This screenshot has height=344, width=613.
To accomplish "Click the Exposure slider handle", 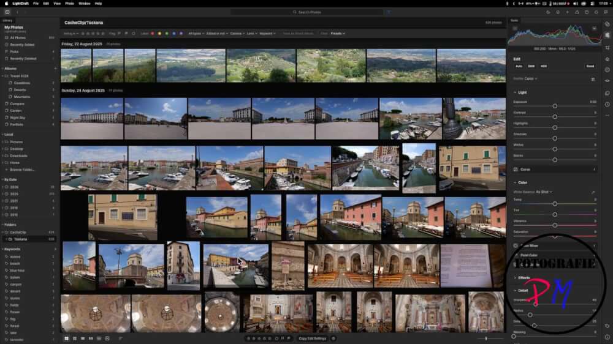I will [x=555, y=107].
